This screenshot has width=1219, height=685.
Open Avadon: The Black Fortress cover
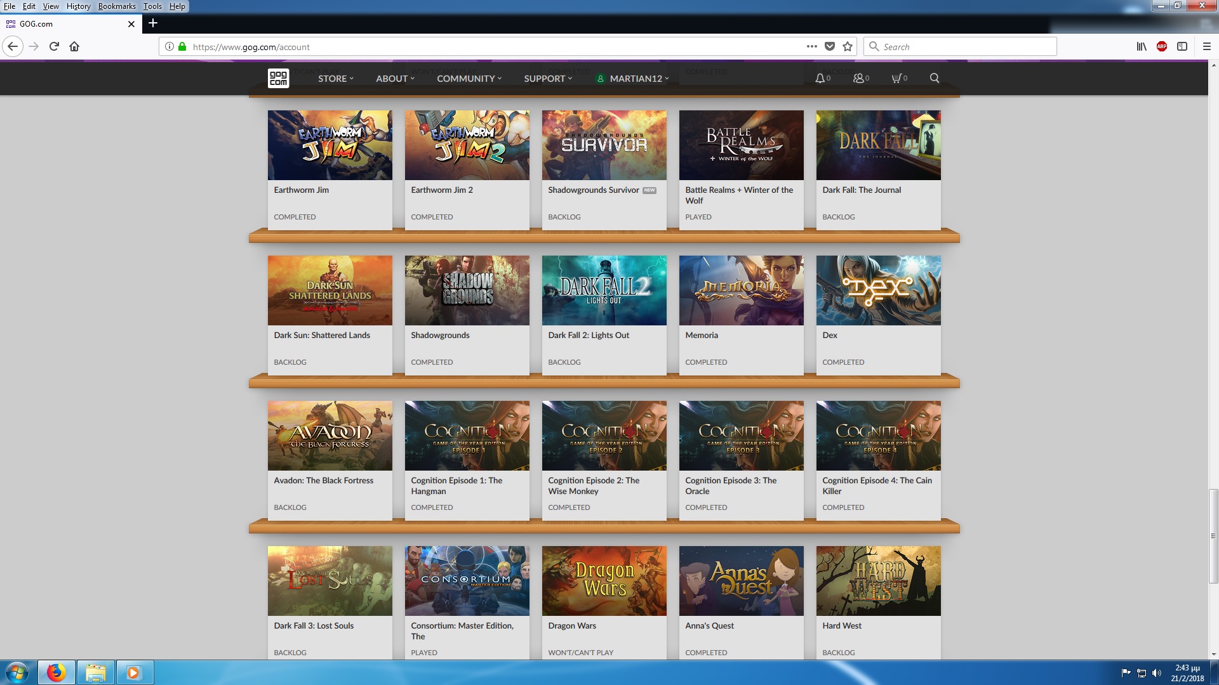click(x=330, y=436)
